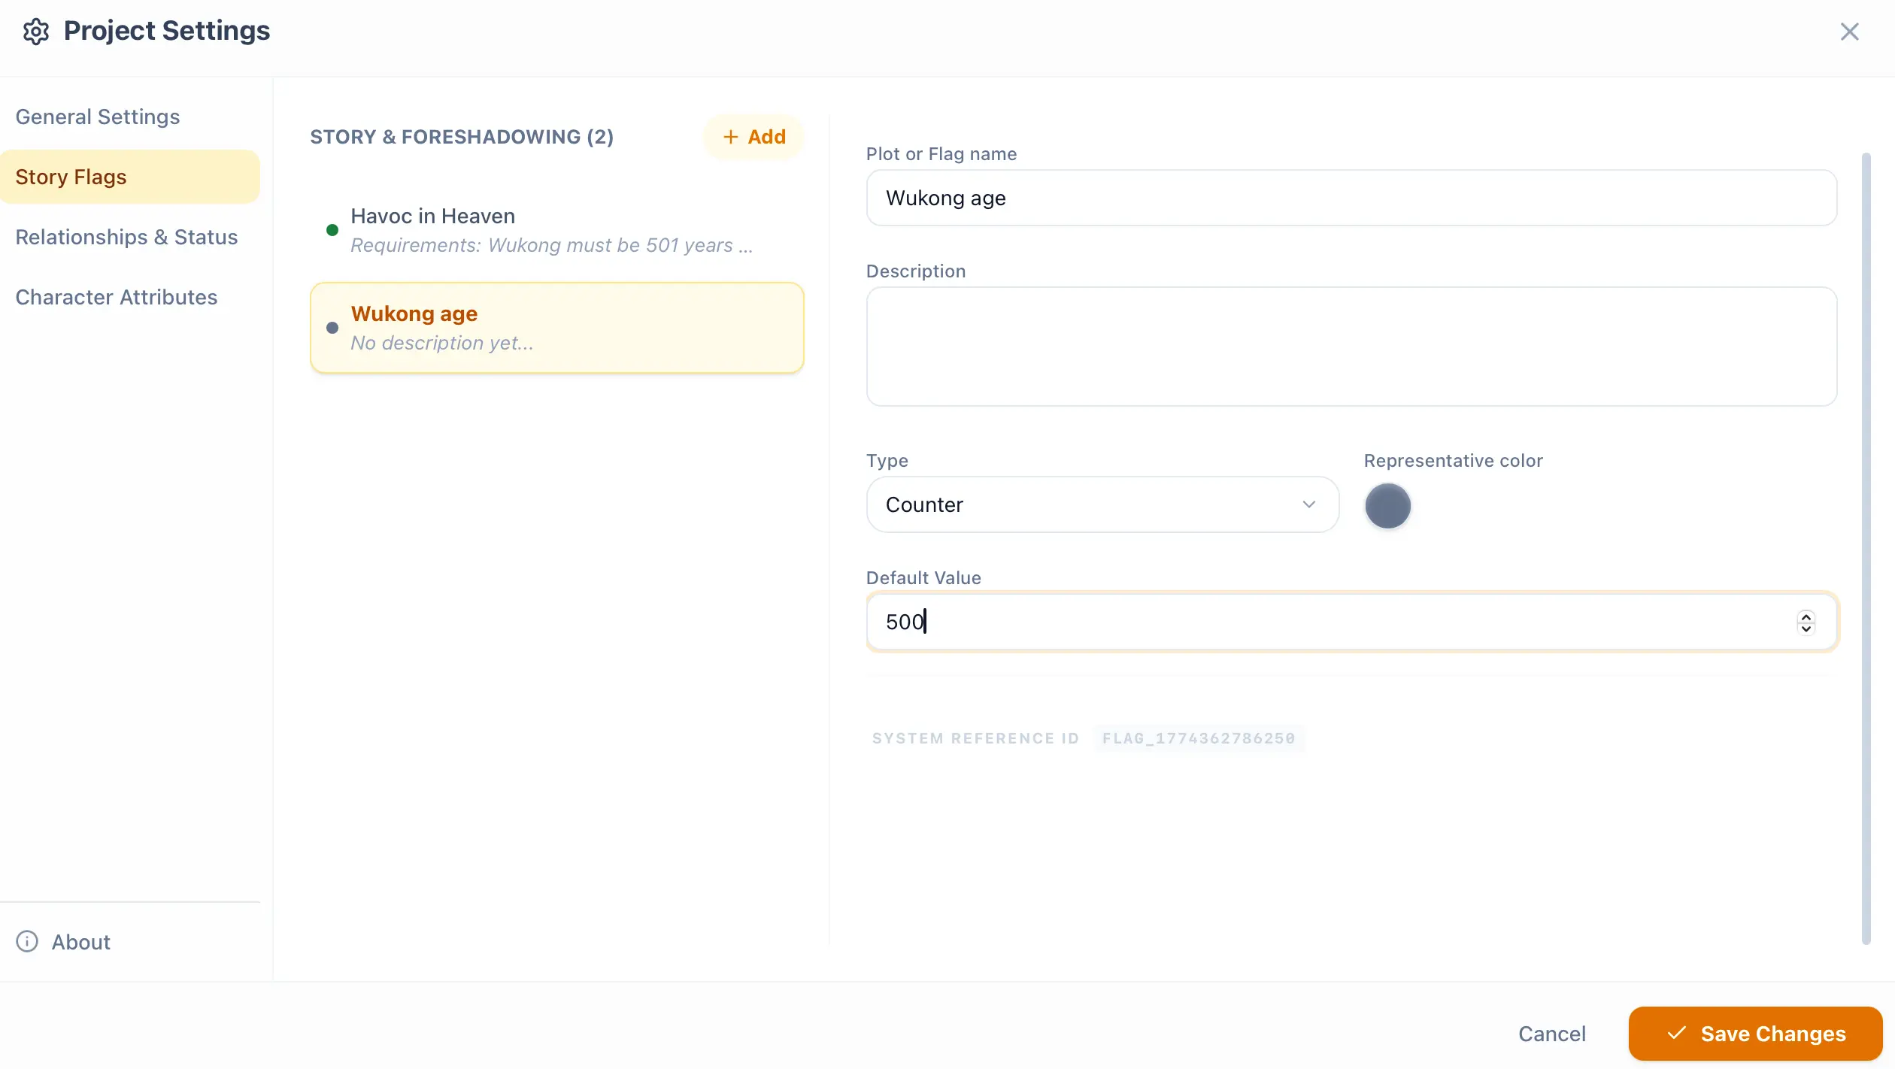Select the Story Flags section
This screenshot has height=1069, width=1895.
point(130,177)
